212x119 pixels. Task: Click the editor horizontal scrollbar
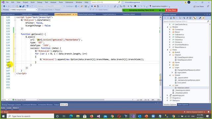click(72, 100)
